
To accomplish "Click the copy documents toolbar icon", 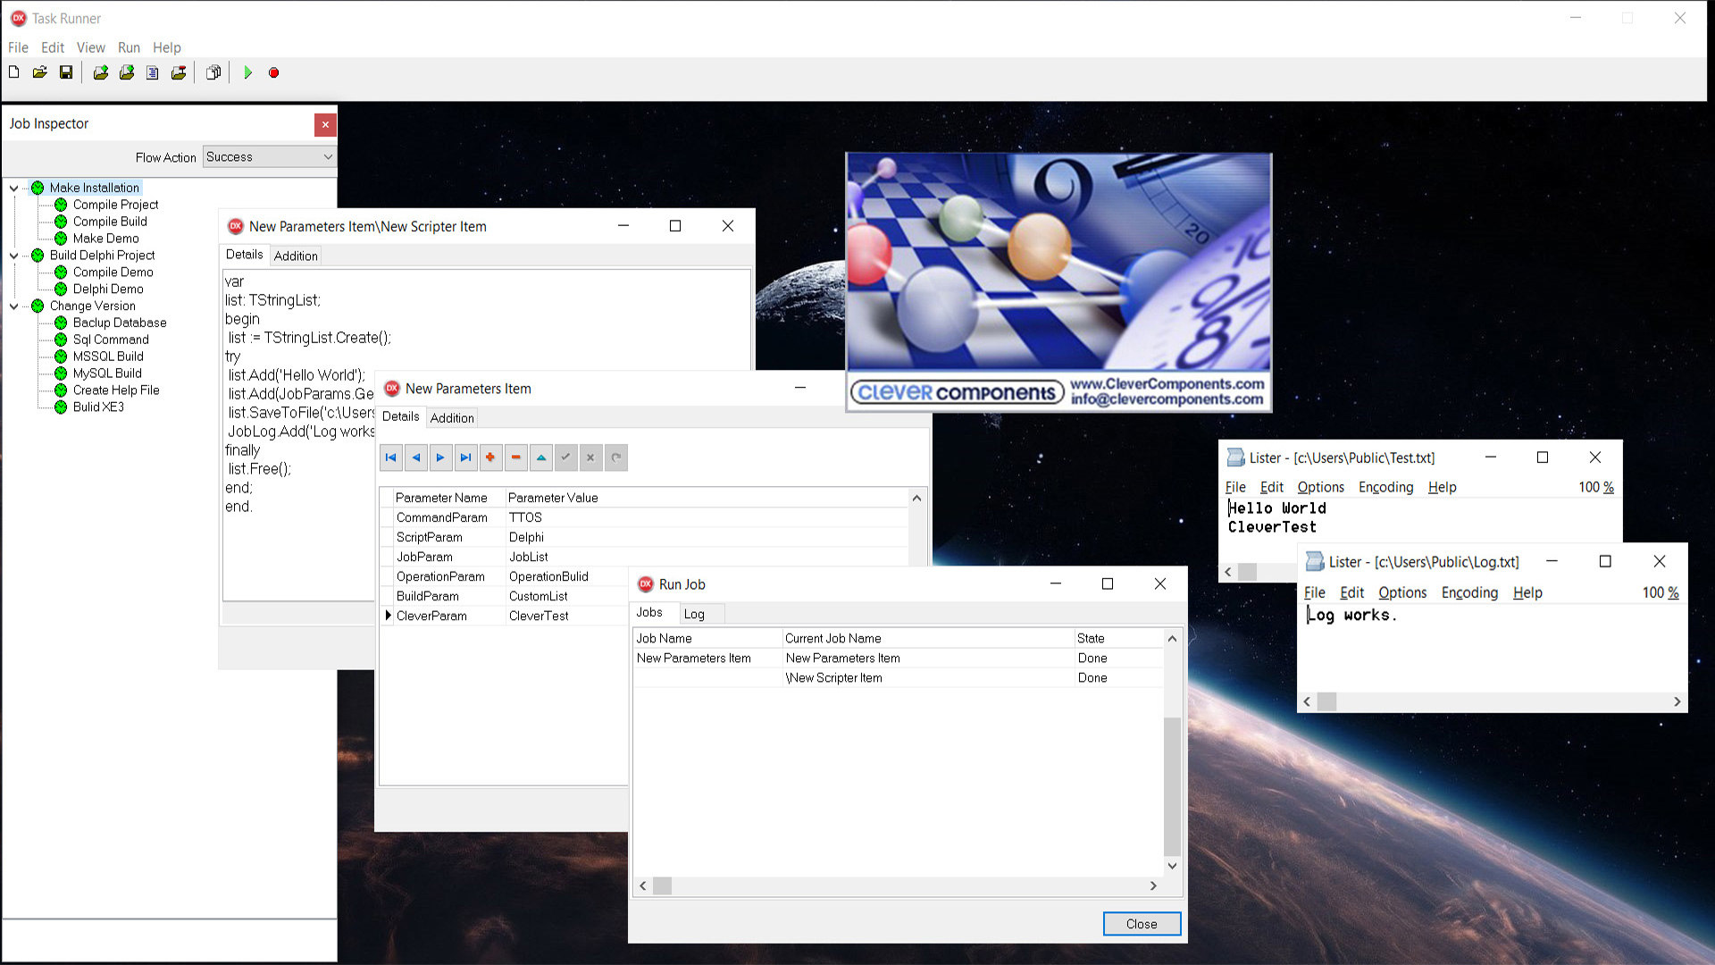I will [213, 72].
